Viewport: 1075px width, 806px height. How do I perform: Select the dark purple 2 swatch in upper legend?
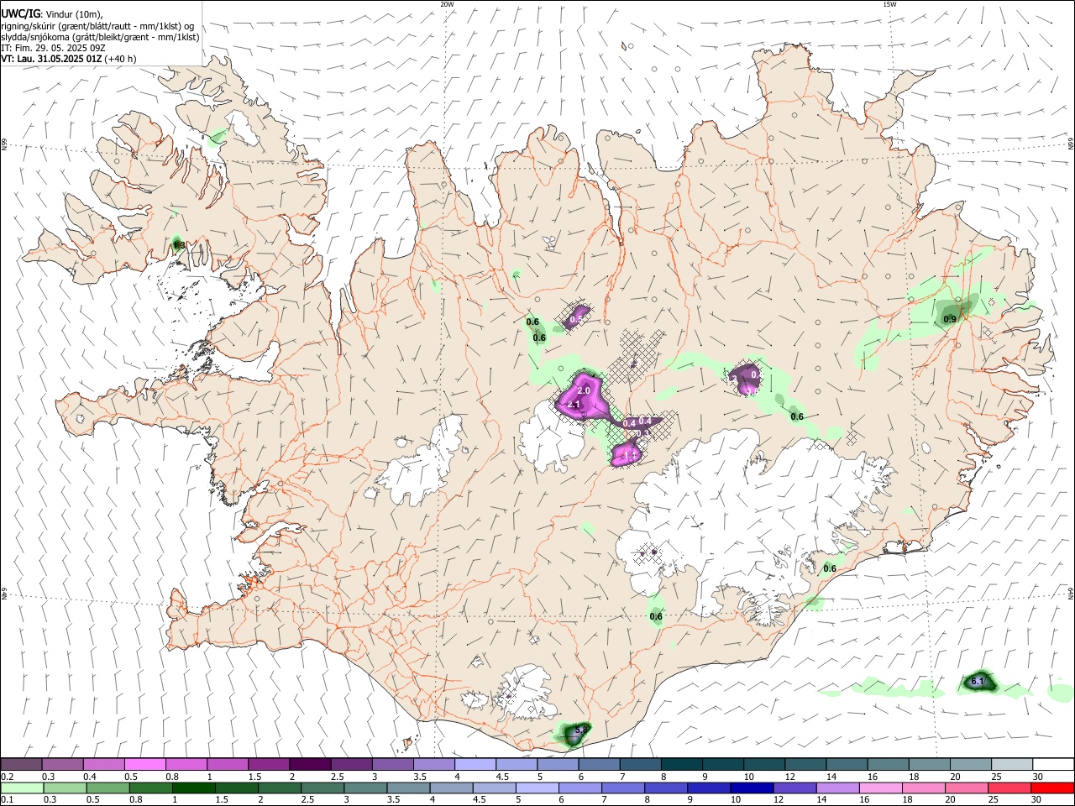point(309,764)
